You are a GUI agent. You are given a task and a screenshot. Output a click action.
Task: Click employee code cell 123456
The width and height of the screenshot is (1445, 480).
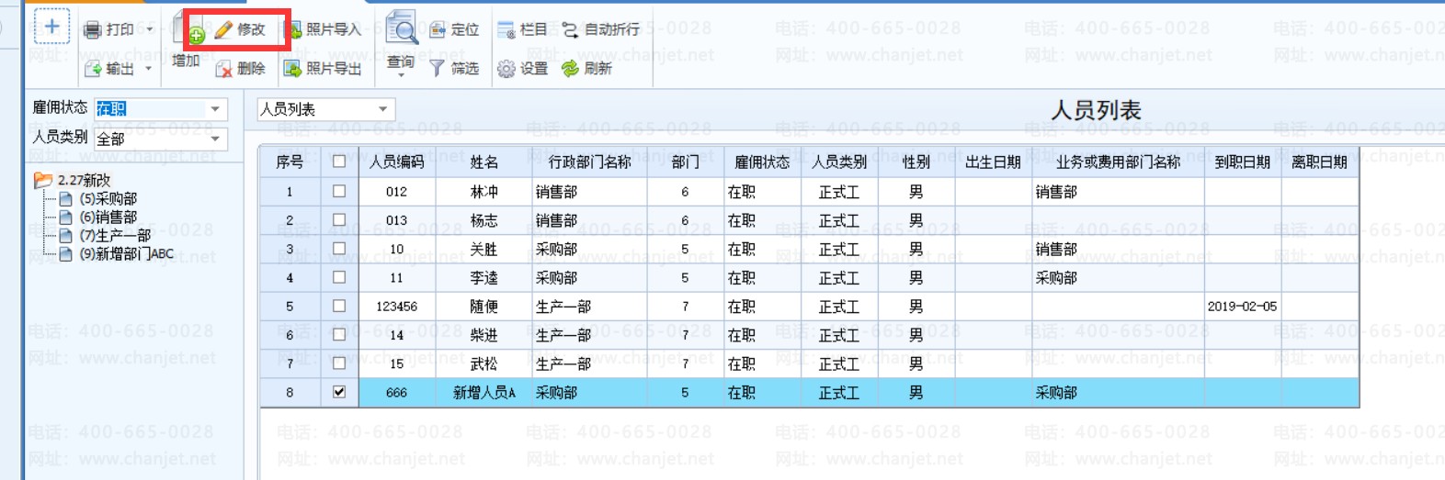tap(397, 307)
